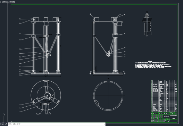
Task: Select the technical requirements text block
Action: 153,64
